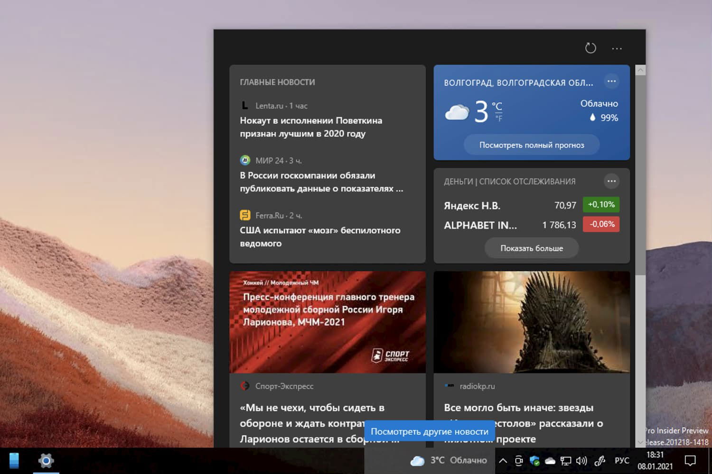Open the Meet Now camera tray icon
Image resolution: width=712 pixels, height=474 pixels.
click(x=519, y=461)
